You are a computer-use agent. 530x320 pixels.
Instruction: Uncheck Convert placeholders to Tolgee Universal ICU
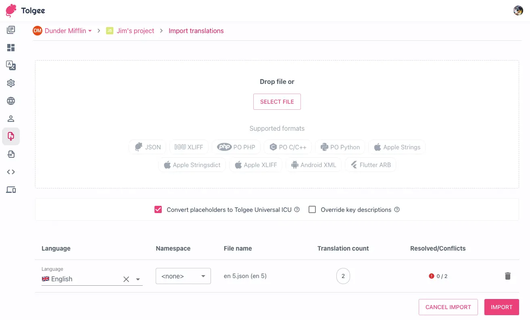158,209
